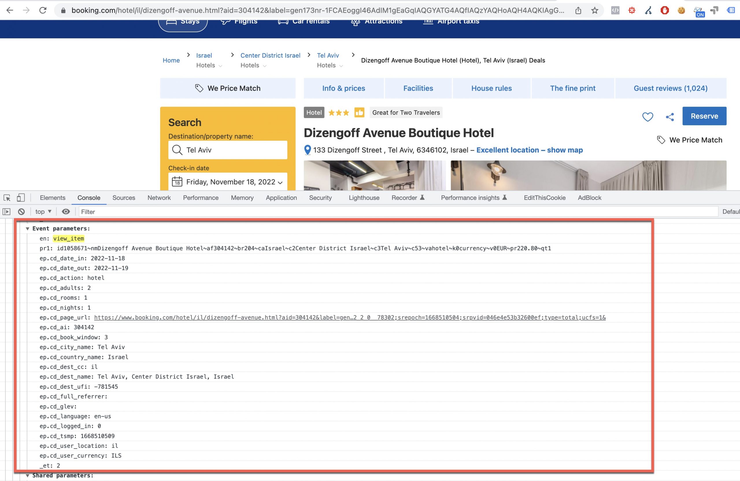The image size is (740, 481).
Task: Open the Application tab
Action: pyautogui.click(x=281, y=198)
